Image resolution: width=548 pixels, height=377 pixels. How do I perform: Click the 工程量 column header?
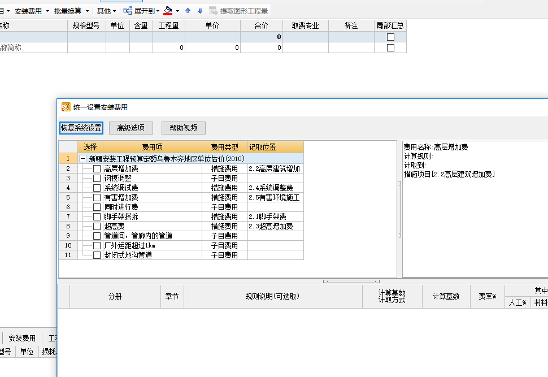coord(169,25)
